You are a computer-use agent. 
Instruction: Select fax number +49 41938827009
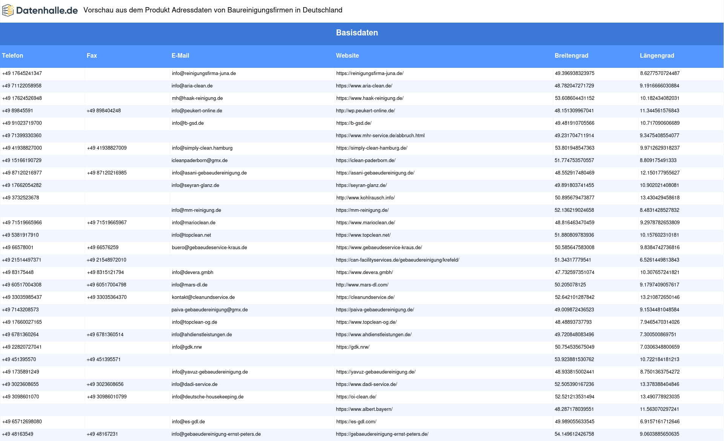click(x=107, y=148)
